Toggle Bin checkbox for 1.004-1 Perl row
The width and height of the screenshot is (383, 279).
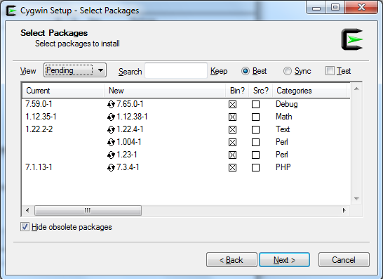tap(232, 142)
